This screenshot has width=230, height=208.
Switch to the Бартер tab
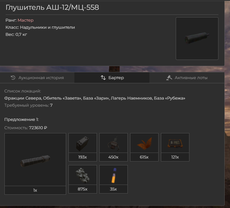pyautogui.click(x=112, y=78)
